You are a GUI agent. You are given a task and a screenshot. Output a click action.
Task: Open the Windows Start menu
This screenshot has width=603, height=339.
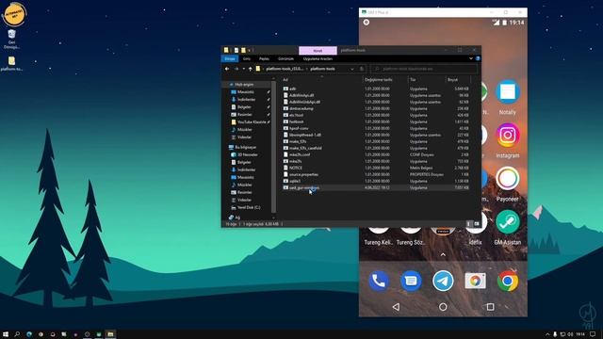pos(6,334)
